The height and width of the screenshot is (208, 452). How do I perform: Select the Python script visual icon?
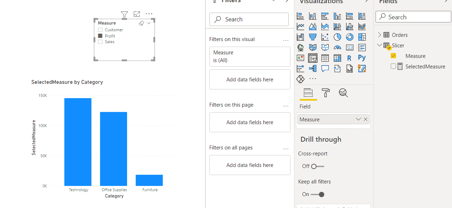362,58
